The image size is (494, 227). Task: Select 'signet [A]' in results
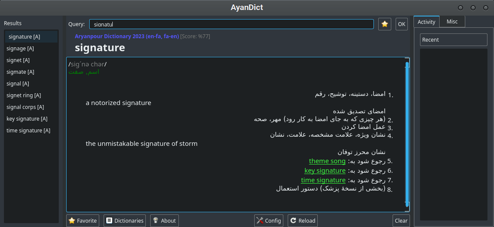tap(31, 60)
